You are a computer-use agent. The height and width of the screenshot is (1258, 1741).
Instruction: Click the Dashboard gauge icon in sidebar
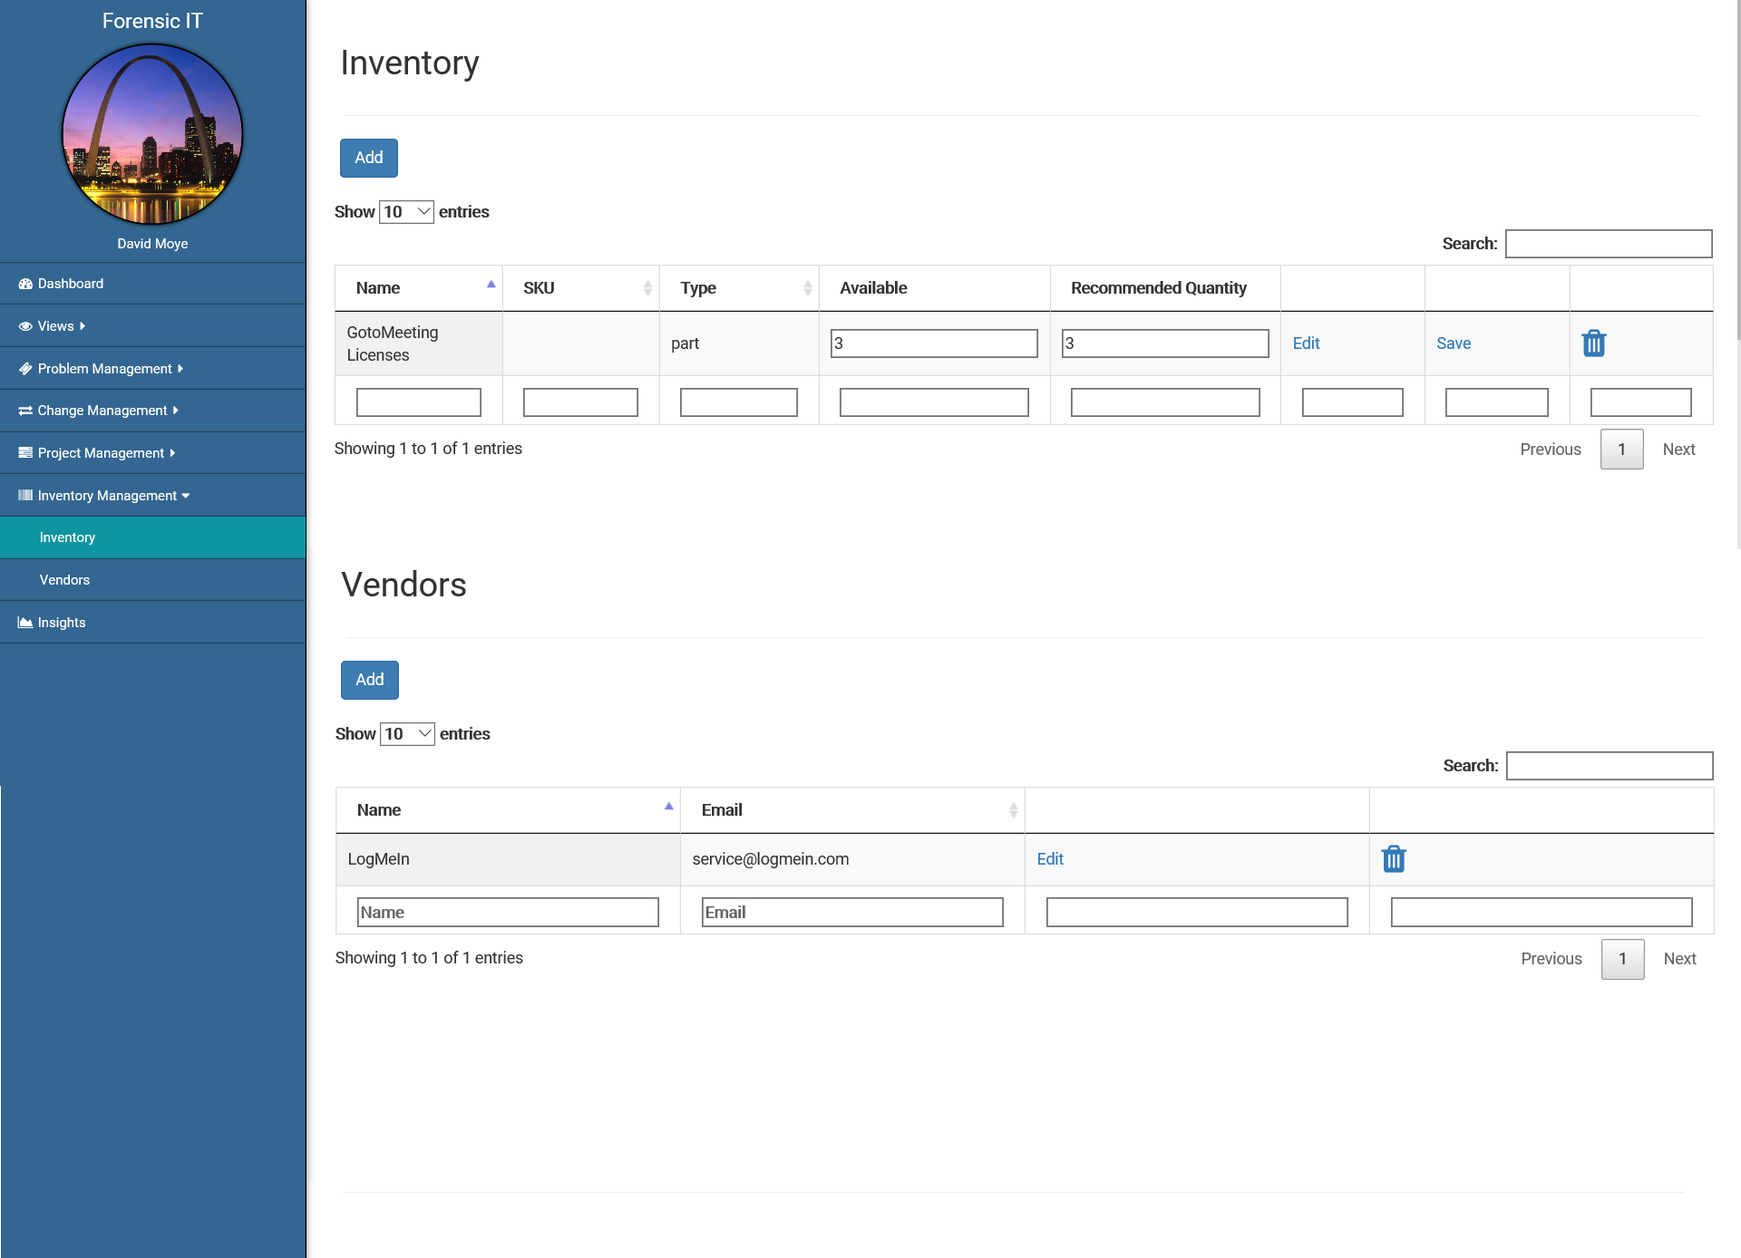(25, 284)
